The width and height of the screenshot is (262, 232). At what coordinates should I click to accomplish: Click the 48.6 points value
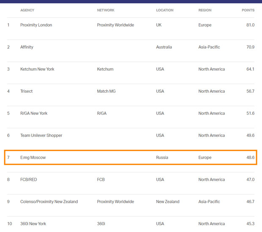coord(250,157)
